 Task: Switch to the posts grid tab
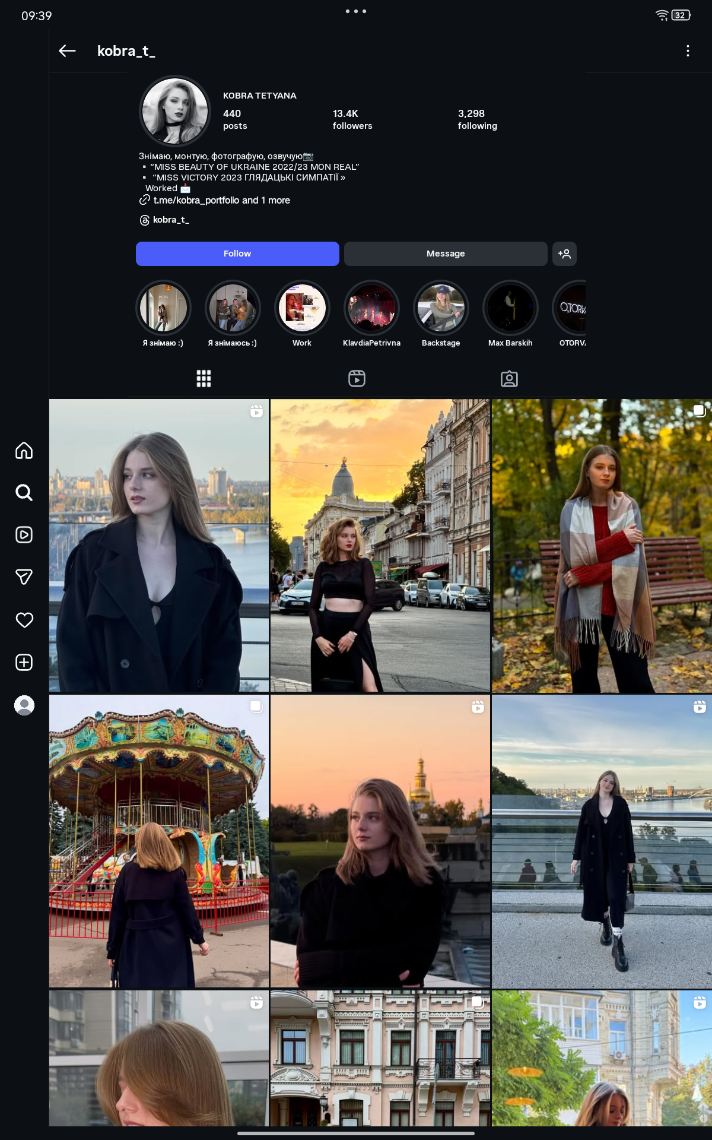(x=204, y=379)
